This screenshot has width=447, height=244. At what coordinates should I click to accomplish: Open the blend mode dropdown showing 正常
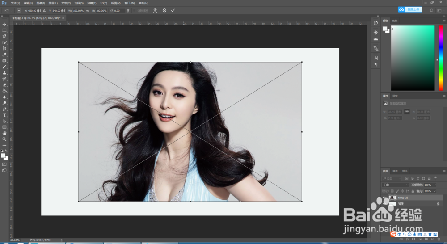pyautogui.click(x=395, y=185)
